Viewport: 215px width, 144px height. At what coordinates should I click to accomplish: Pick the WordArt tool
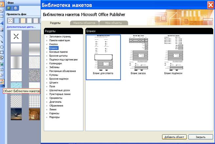[2, 23]
